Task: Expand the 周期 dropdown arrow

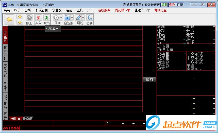Action: coord(61,18)
